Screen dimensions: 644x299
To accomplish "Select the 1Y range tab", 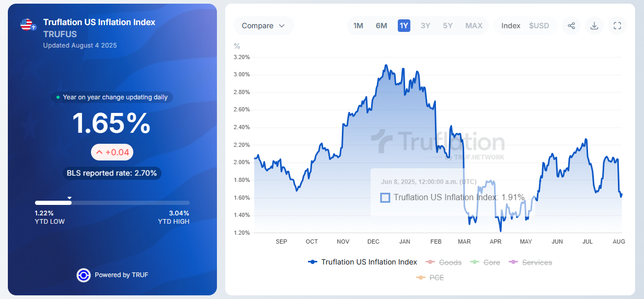I will point(404,26).
